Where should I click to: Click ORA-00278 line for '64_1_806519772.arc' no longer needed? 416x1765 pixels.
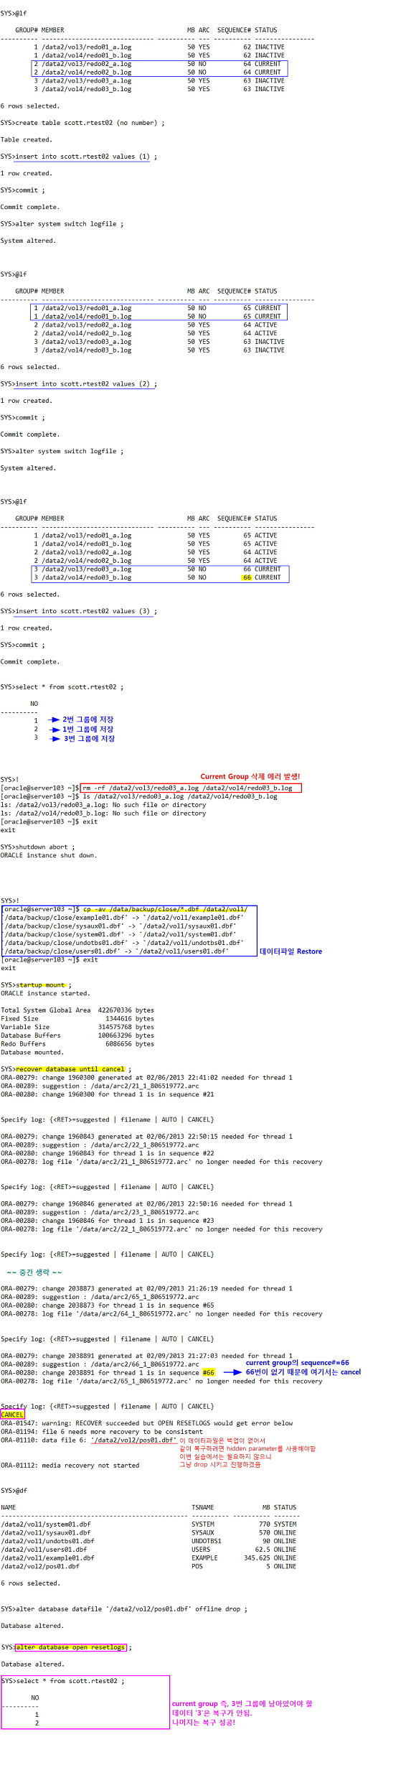point(161,1315)
